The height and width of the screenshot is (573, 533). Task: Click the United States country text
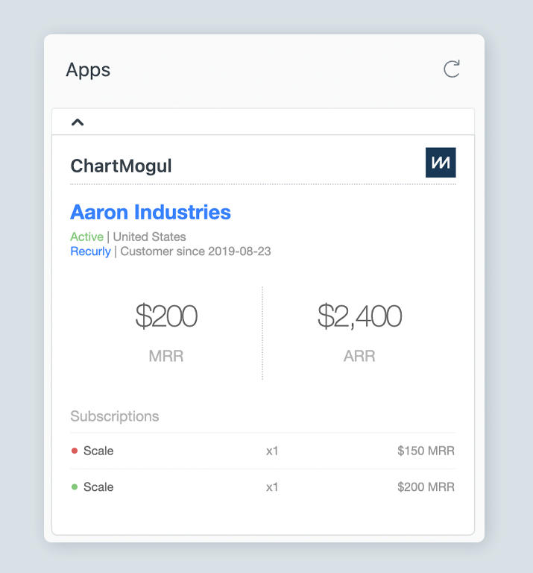[150, 237]
